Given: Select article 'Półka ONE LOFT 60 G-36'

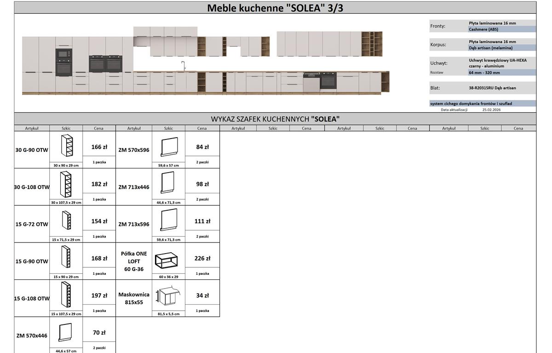Looking at the screenshot, I should pos(134,261).
